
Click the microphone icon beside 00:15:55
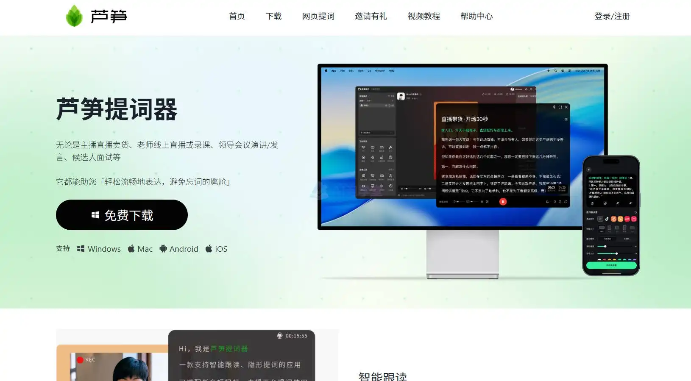point(279,336)
